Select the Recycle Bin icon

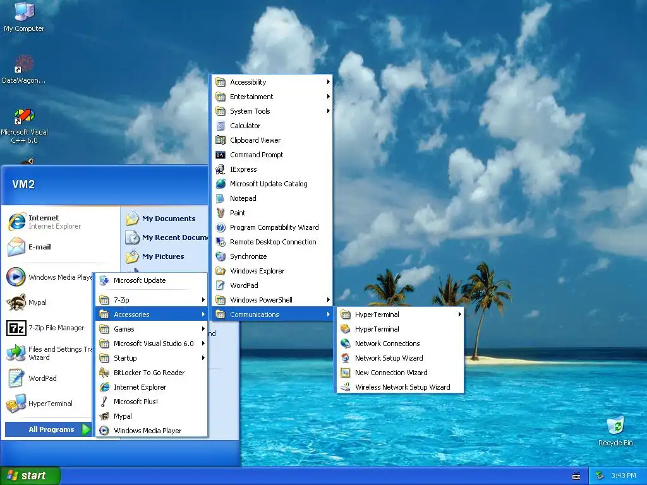615,431
